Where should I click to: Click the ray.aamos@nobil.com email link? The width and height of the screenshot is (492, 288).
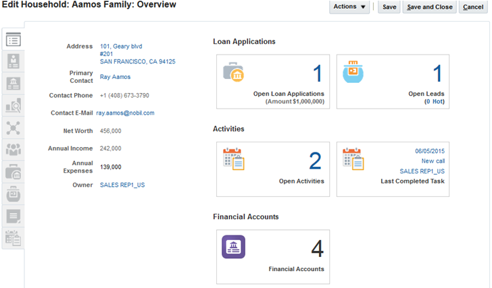[x=125, y=113]
